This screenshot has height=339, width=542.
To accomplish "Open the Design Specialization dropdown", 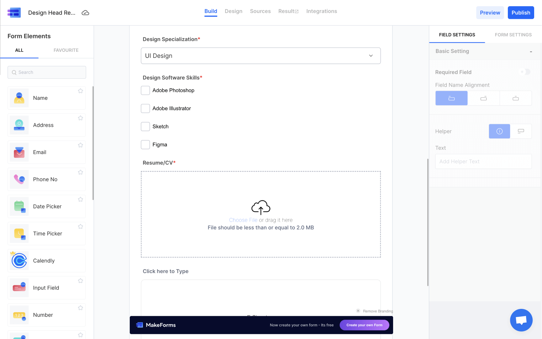I will coord(260,56).
